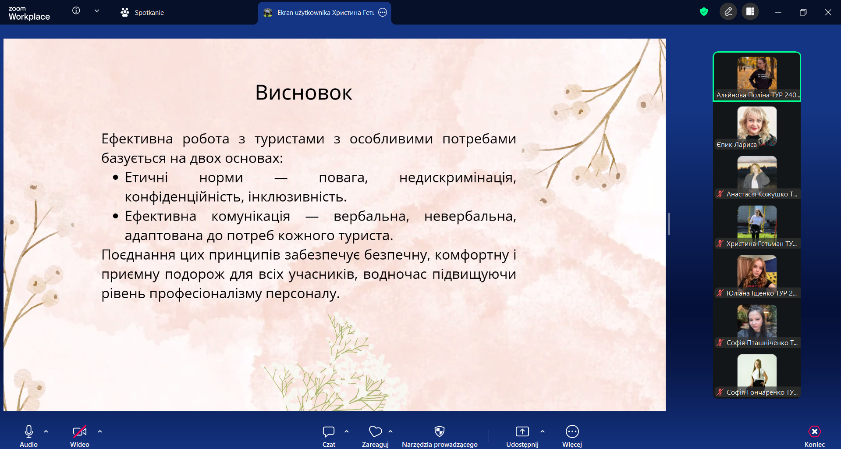Open Narzędzia prowadzącego host tools
The height and width of the screenshot is (449, 841).
pos(440,436)
